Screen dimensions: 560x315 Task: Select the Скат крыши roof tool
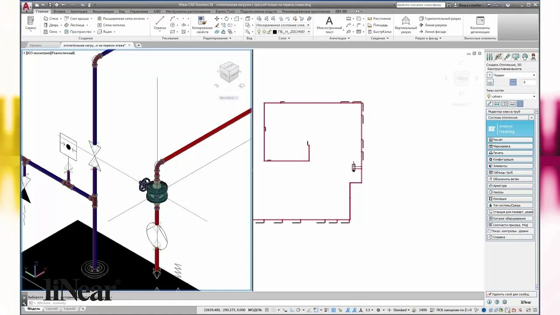[x=77, y=19]
